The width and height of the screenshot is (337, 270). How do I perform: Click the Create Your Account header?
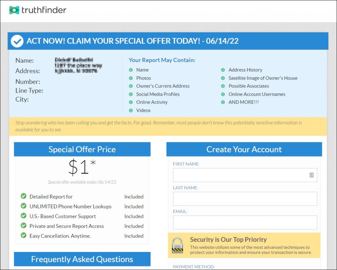244,149
